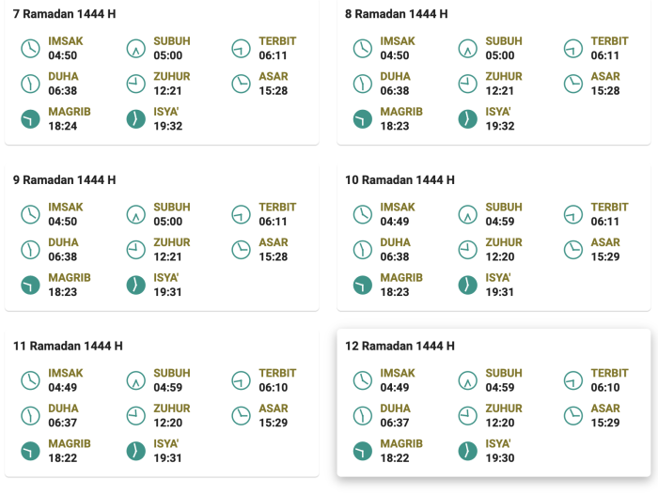Click Isya' time 19:30 on 12 Ramadan

pos(500,457)
